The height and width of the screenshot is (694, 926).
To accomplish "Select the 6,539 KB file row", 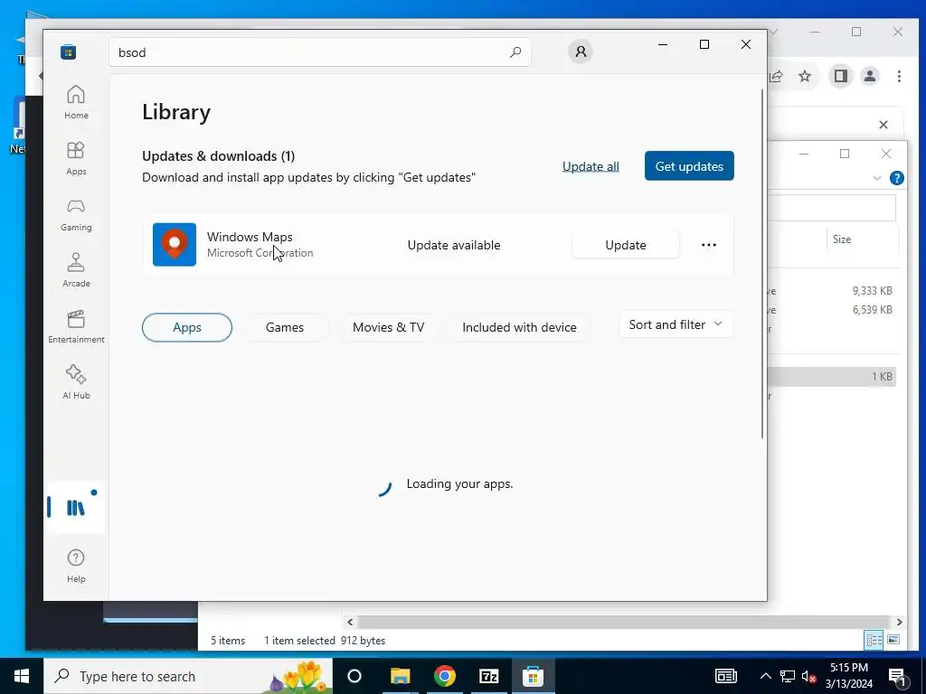I will (834, 309).
